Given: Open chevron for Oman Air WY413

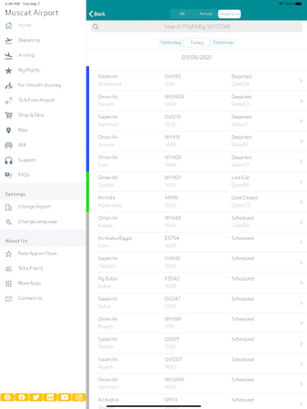Looking at the screenshot, I should click(301, 141).
